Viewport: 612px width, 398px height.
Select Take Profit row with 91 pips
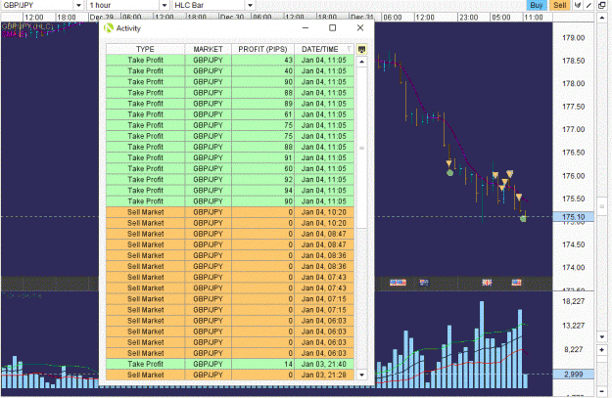coord(230,157)
